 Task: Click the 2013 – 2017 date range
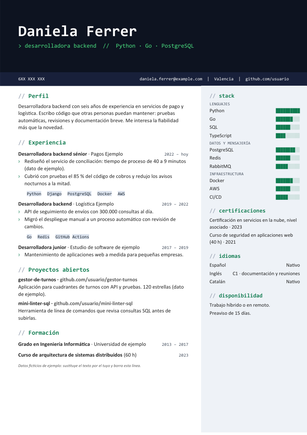[175, 345]
